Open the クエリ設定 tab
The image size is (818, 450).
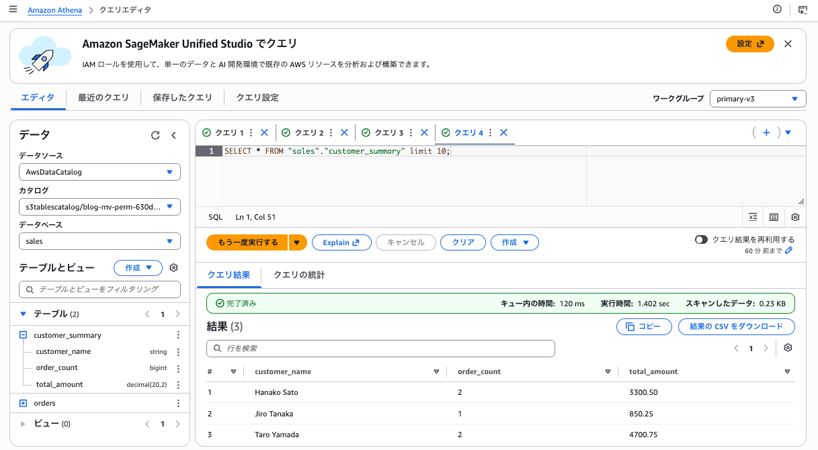tap(257, 97)
